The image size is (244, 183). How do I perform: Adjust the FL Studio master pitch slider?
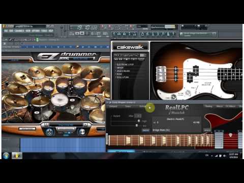pyautogui.click(x=65, y=30)
